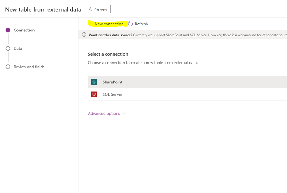Click the Preview badge label

point(100,9)
